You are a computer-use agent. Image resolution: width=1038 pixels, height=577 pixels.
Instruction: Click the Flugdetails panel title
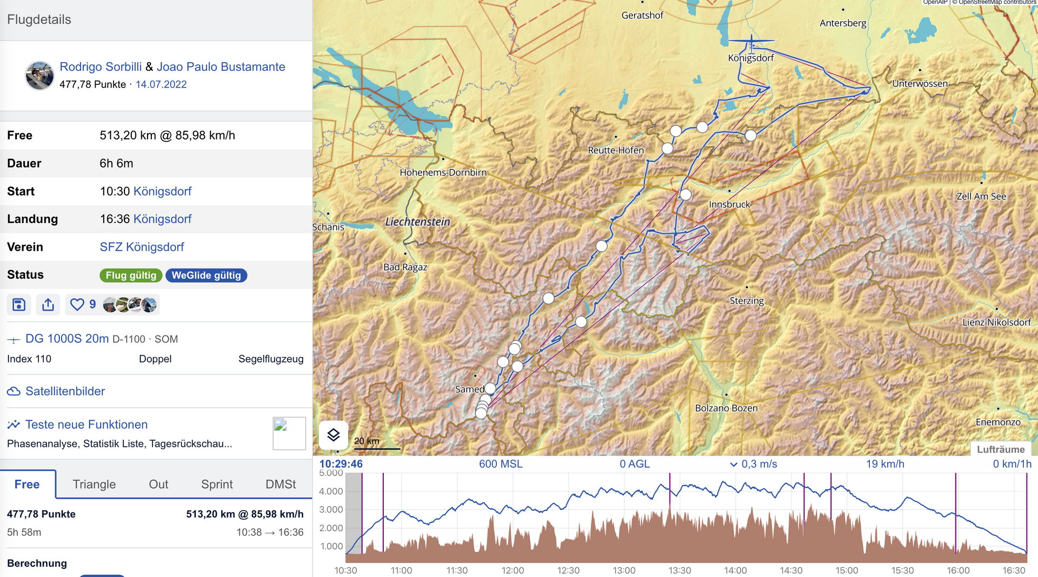point(39,19)
